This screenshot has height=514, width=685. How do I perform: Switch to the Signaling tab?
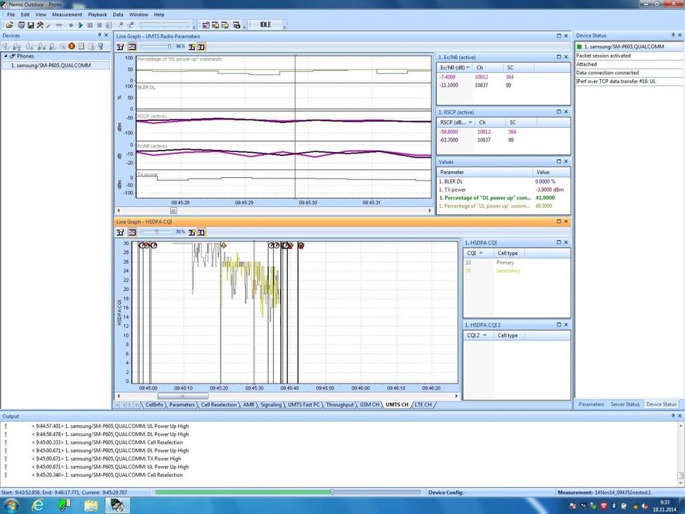point(271,405)
